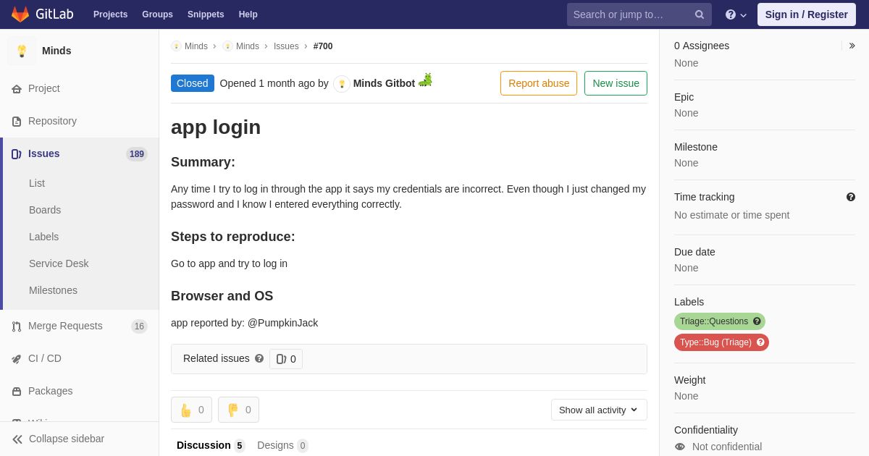Viewport: 869px width, 456px height.
Task: Switch to the Discussion tab
Action: point(211,445)
